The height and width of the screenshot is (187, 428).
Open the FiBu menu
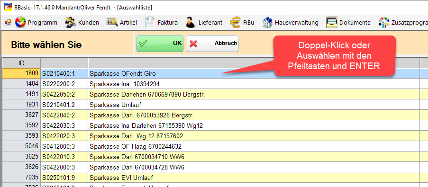pos(248,23)
